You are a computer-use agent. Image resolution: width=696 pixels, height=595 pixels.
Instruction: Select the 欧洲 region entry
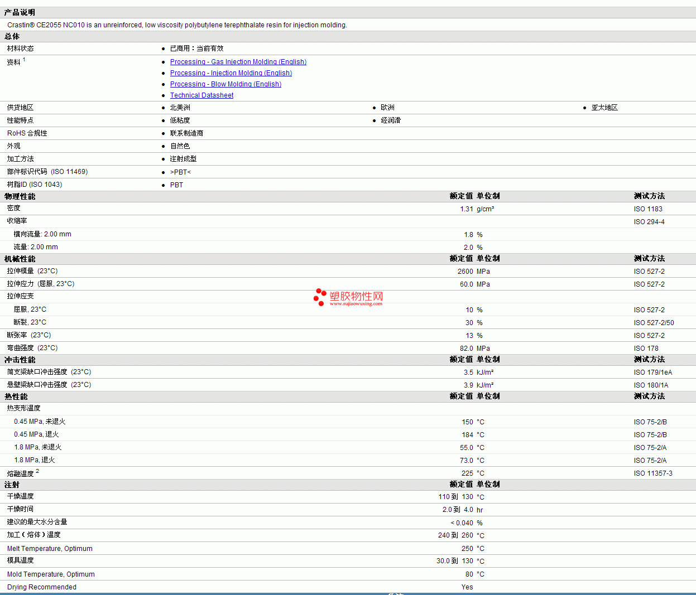(387, 108)
